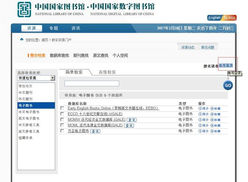248x182 pixels.
Task: Check the Early English Books Online checkbox
Action: tap(62, 108)
